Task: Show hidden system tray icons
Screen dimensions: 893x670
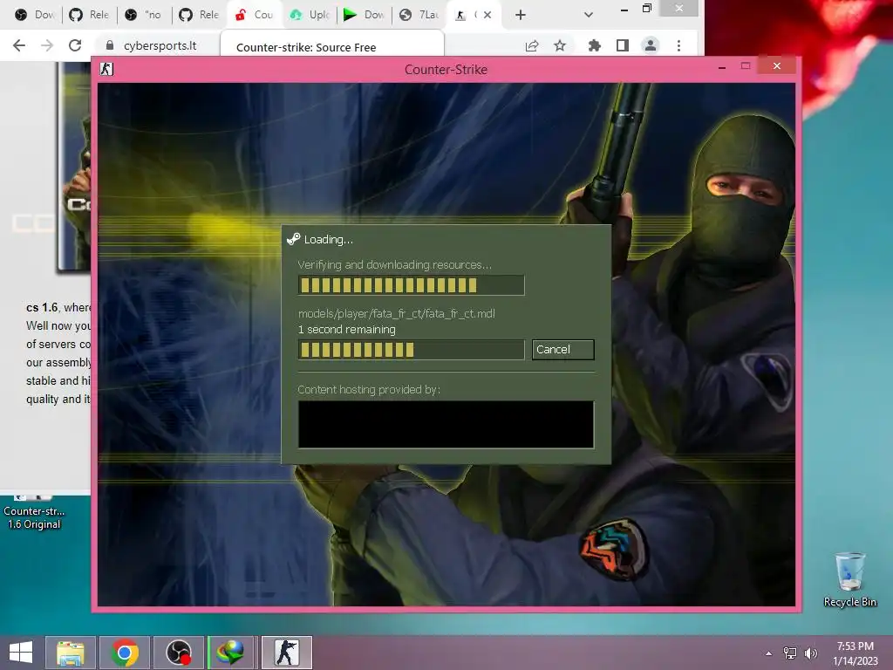Action: pos(769,653)
